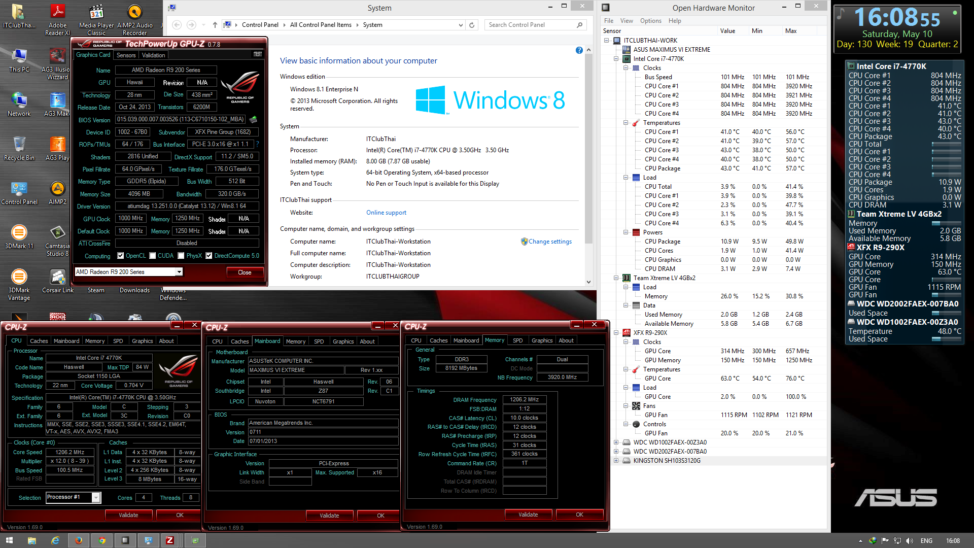Open the Processor #1 selection dropdown

95,498
